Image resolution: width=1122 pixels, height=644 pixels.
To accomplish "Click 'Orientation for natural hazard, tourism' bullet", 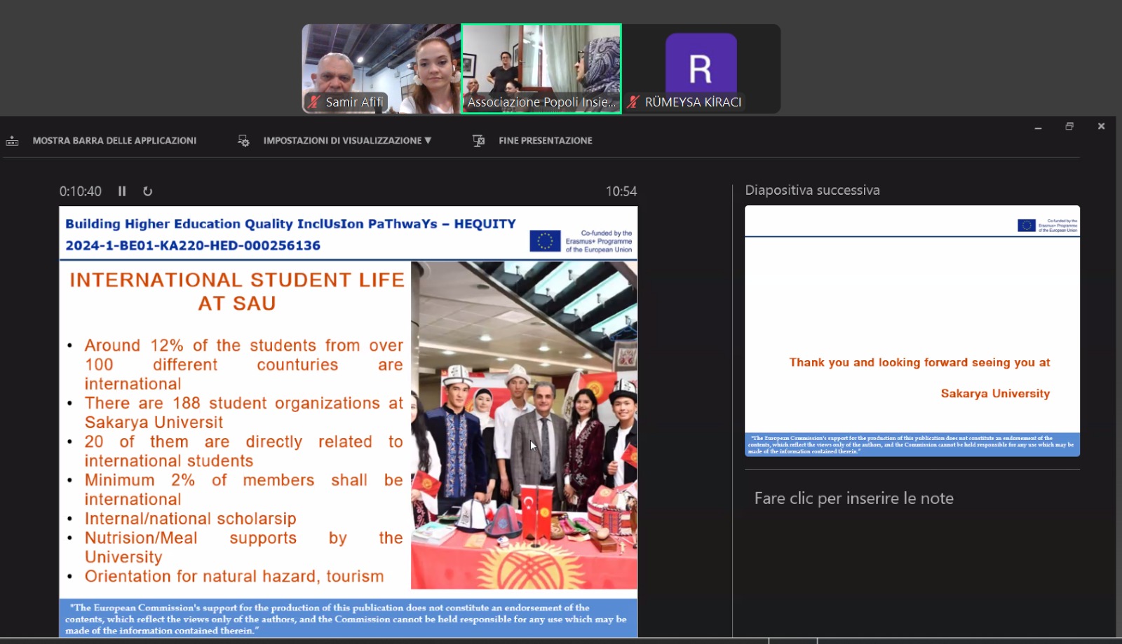I will [x=234, y=576].
